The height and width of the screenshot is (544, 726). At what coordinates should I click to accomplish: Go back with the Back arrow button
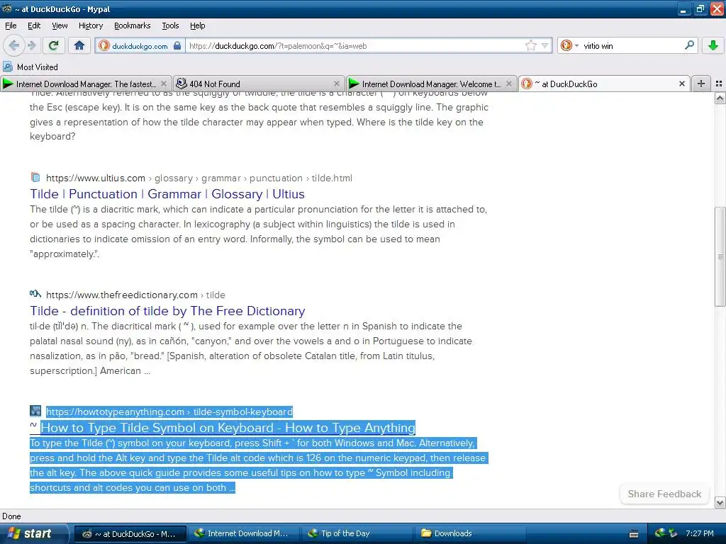tap(13, 45)
